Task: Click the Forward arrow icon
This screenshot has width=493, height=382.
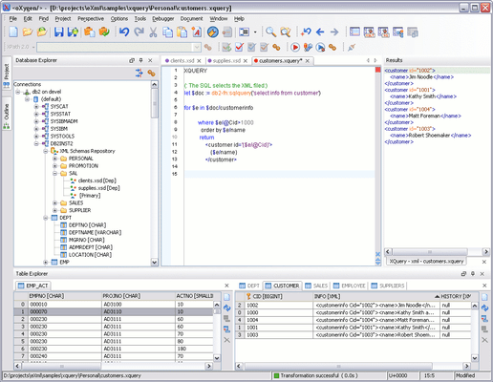Action: coord(334,32)
